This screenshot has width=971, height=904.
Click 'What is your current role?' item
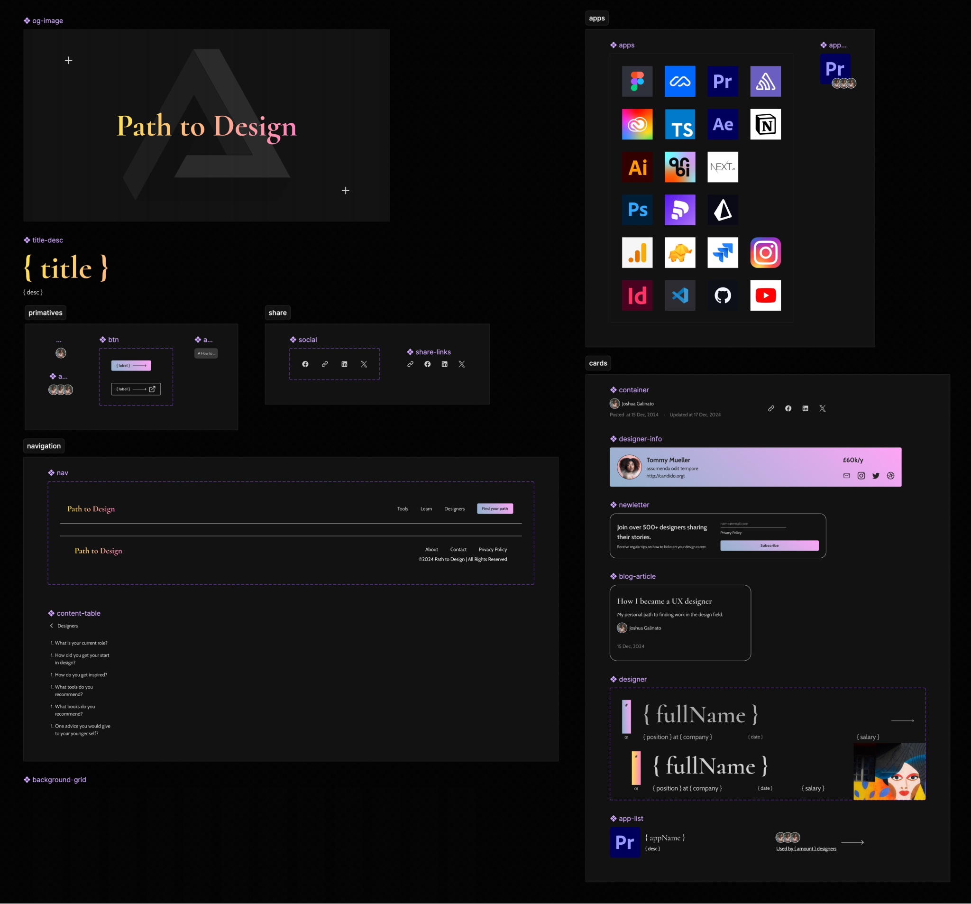[x=79, y=643]
